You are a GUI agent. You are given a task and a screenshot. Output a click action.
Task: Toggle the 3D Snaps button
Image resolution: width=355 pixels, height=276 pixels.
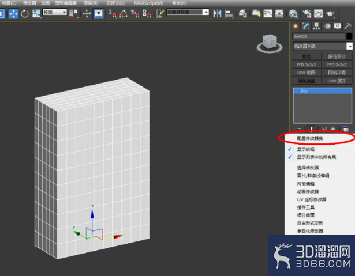[112, 14]
